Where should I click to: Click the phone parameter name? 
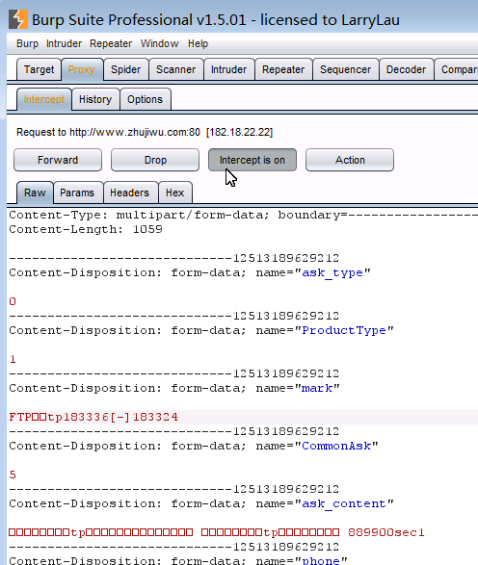tap(321, 561)
